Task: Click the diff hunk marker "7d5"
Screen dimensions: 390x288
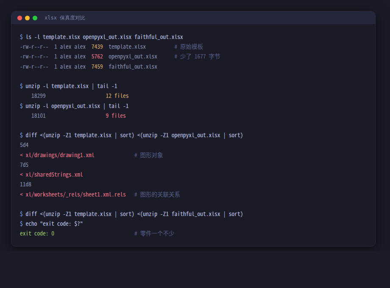Action: (24, 165)
